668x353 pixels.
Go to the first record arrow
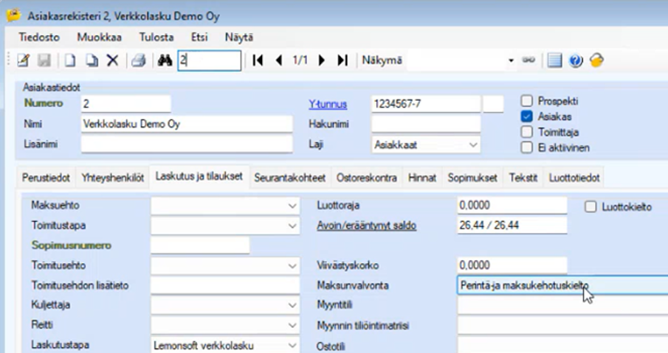(258, 60)
